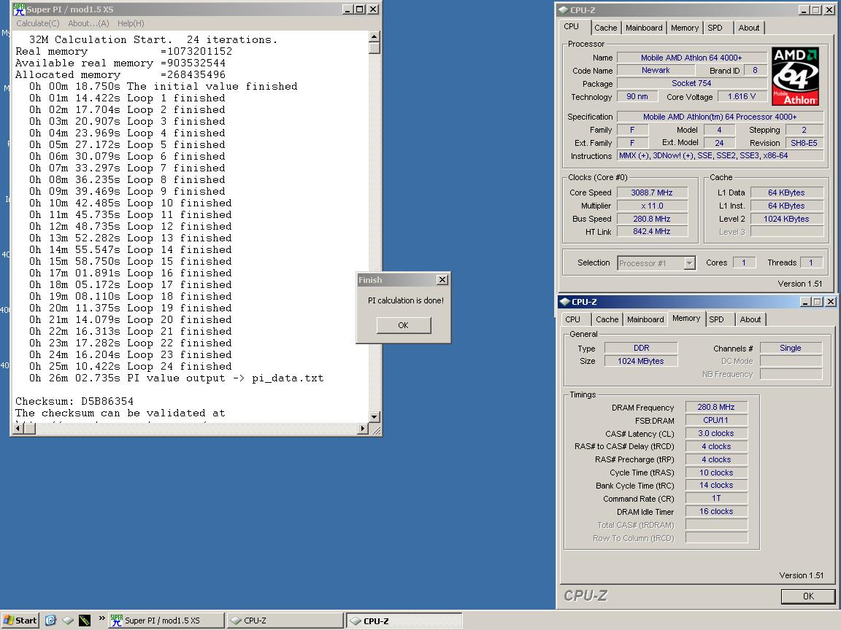
Task: Click the upper CPU-Z window title icon
Action: [563, 9]
